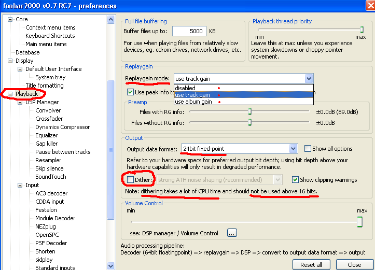Collapse the Playback tree node
Image resolution: width=375 pixels, height=270 pixels.
click(x=10, y=94)
